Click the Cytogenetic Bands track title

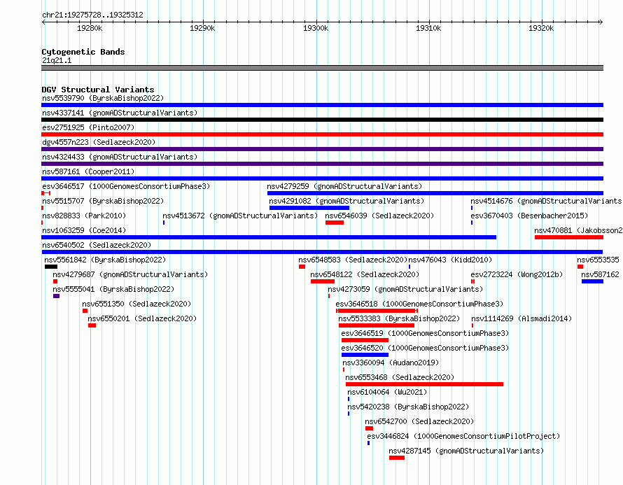[83, 52]
